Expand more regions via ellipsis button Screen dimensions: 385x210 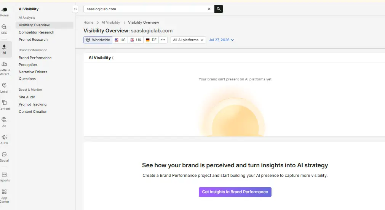[x=163, y=40]
